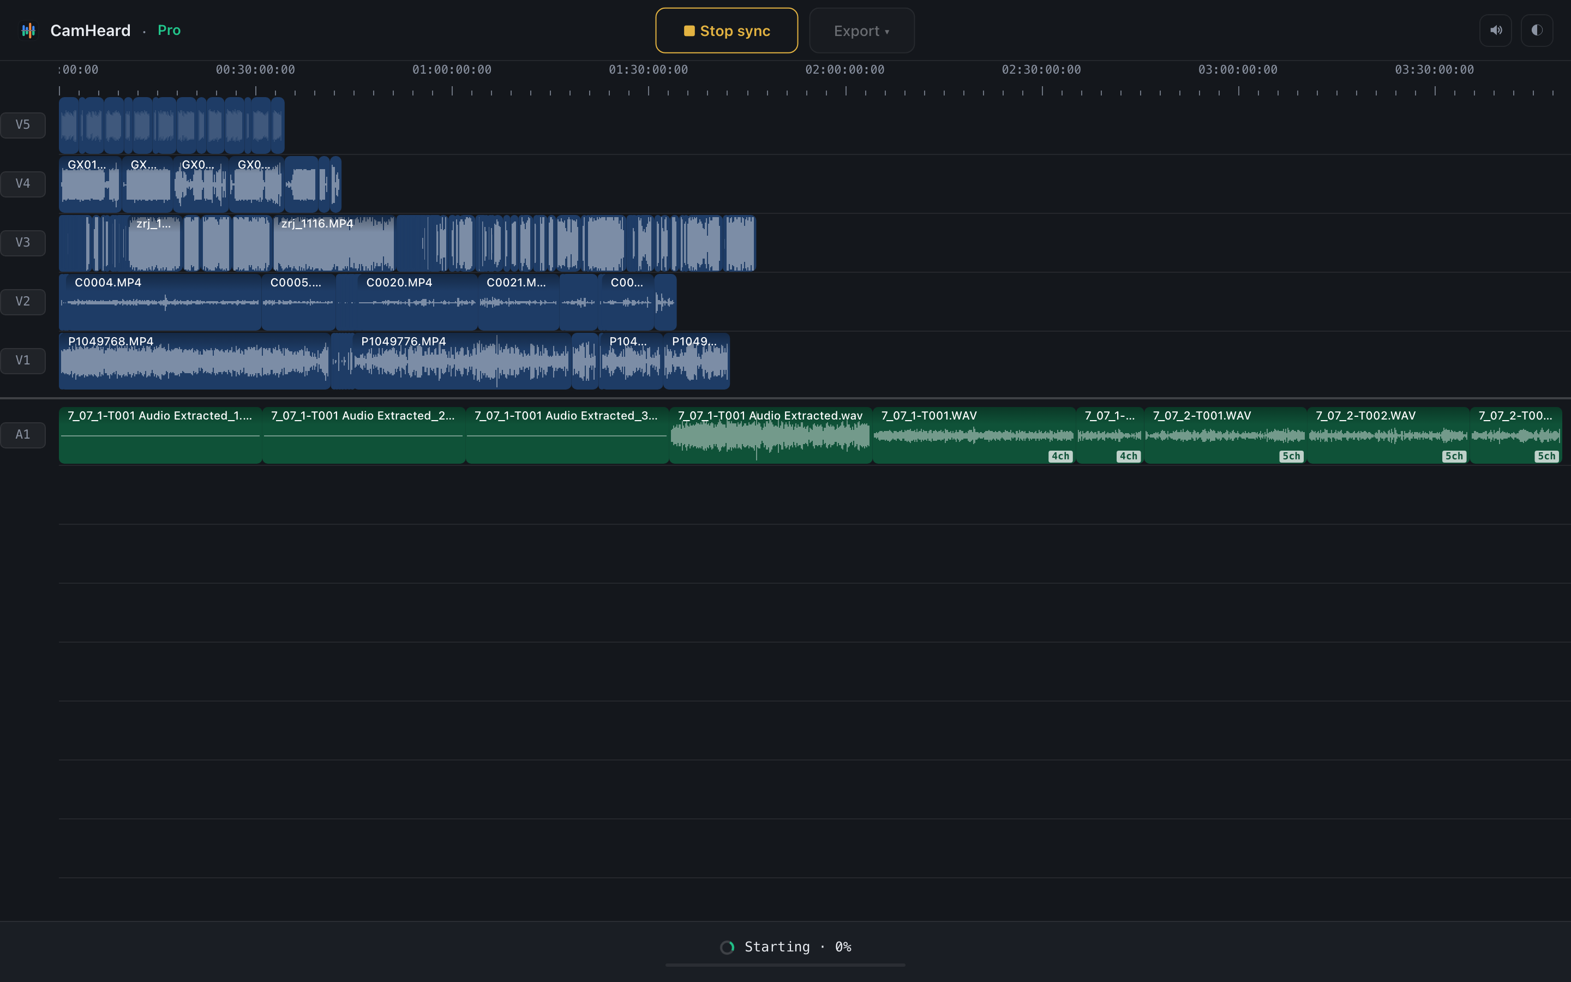This screenshot has height=982, width=1571.
Task: Click the 5ch badge on 7_07_2-T002.WAV
Action: click(x=1455, y=456)
